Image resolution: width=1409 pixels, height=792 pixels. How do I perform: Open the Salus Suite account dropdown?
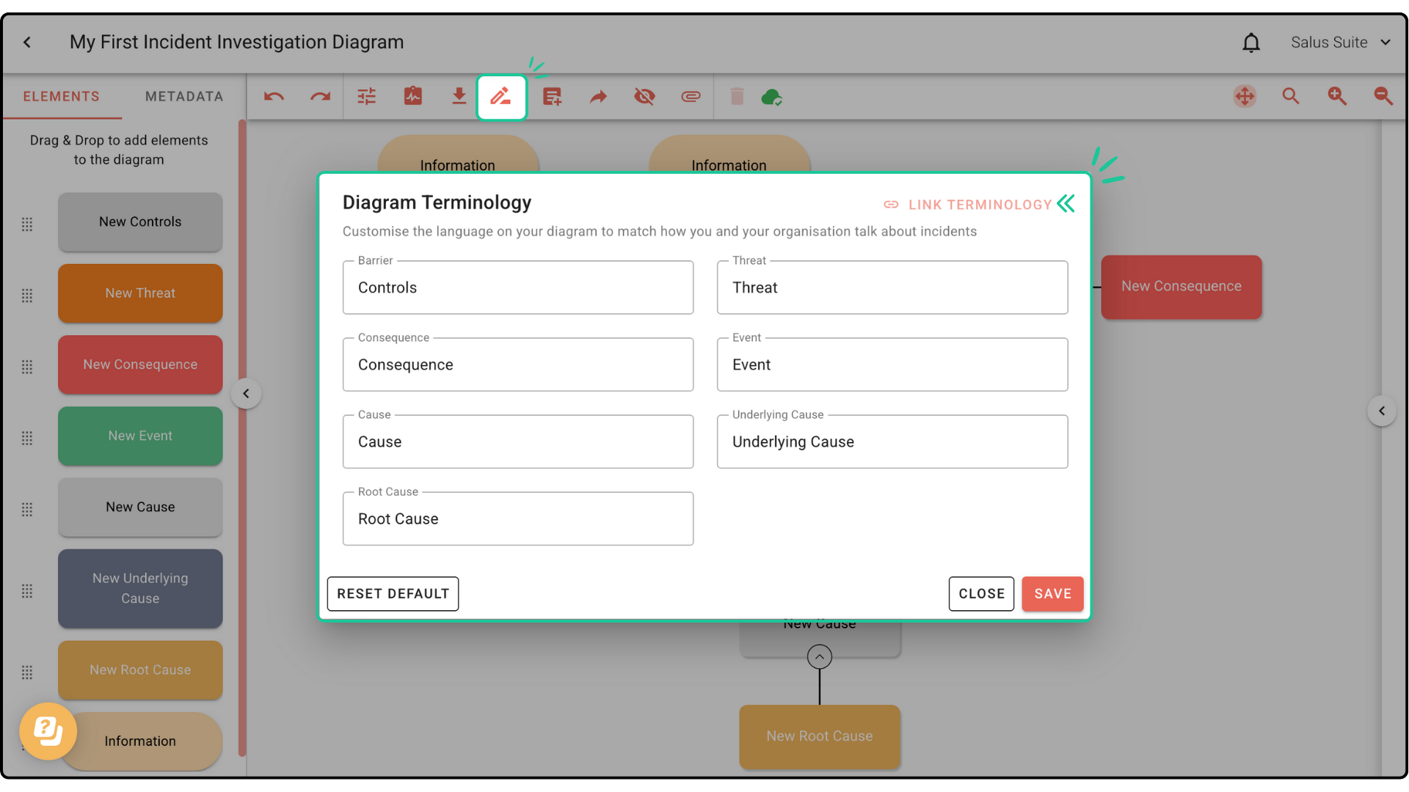click(x=1340, y=43)
